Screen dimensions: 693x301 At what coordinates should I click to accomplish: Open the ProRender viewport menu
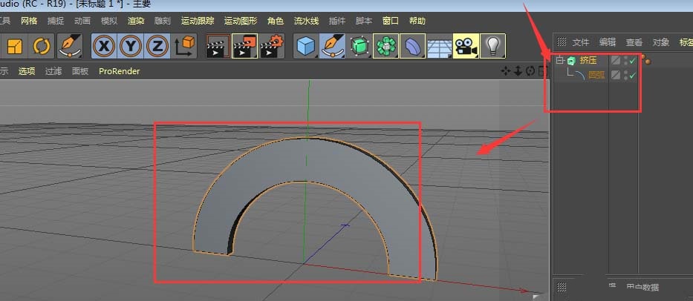coord(119,71)
